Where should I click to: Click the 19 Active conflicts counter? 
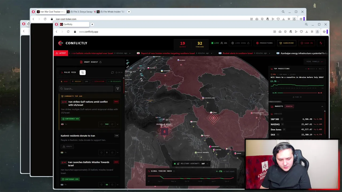click(x=182, y=44)
